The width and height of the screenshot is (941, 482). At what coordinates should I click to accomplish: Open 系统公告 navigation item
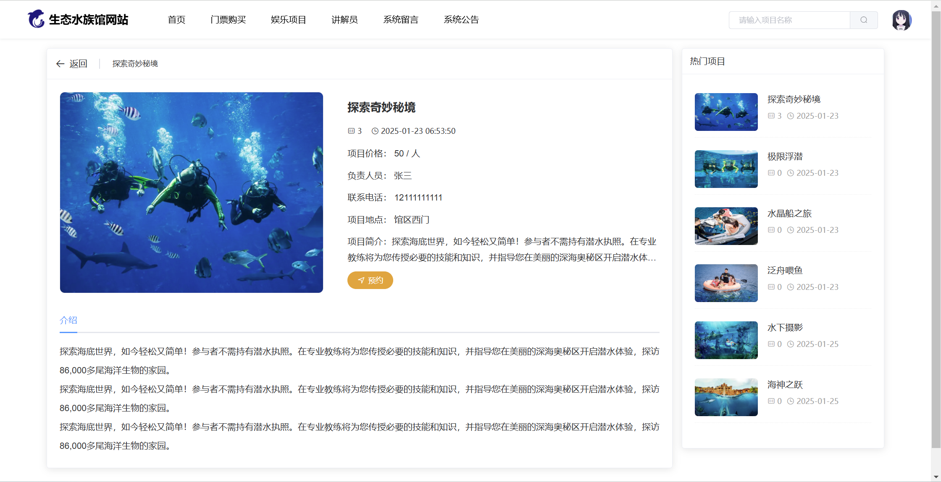(461, 20)
